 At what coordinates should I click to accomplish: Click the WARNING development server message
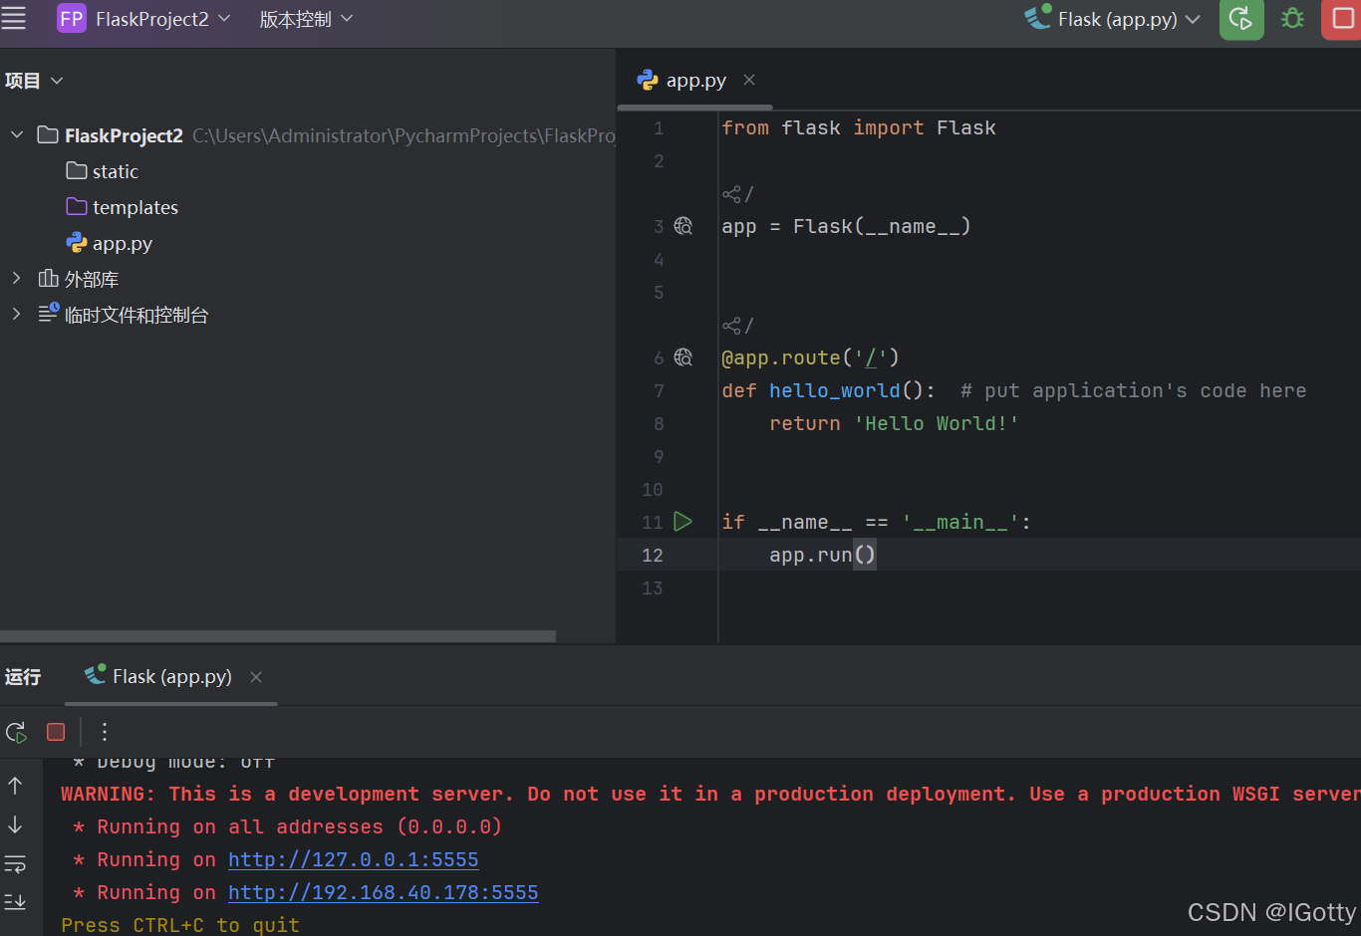[710, 794]
